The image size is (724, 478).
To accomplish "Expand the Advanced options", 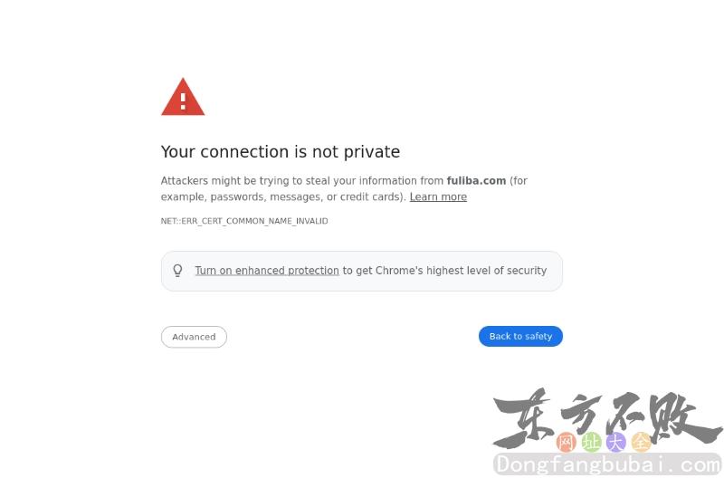I will tap(194, 337).
